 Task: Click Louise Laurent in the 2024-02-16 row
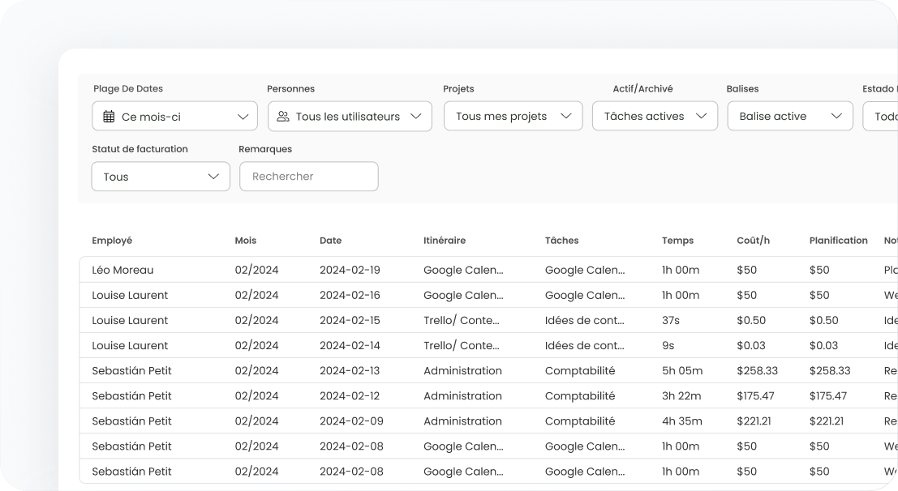click(130, 295)
